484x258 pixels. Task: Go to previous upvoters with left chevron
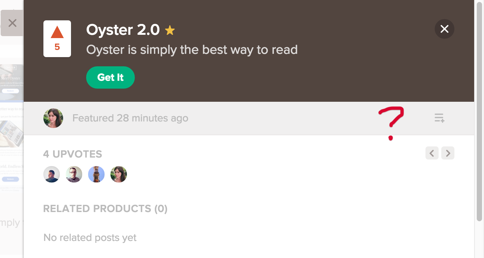(432, 153)
